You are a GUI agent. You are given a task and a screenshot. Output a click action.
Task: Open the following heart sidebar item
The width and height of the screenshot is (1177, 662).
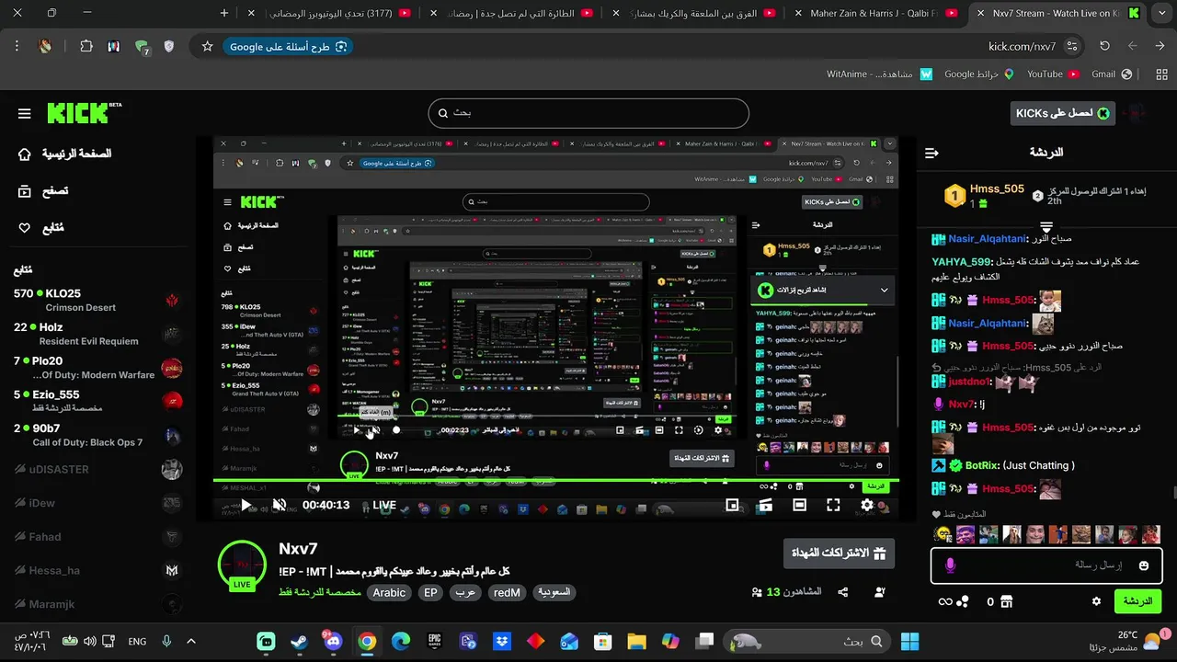40,228
